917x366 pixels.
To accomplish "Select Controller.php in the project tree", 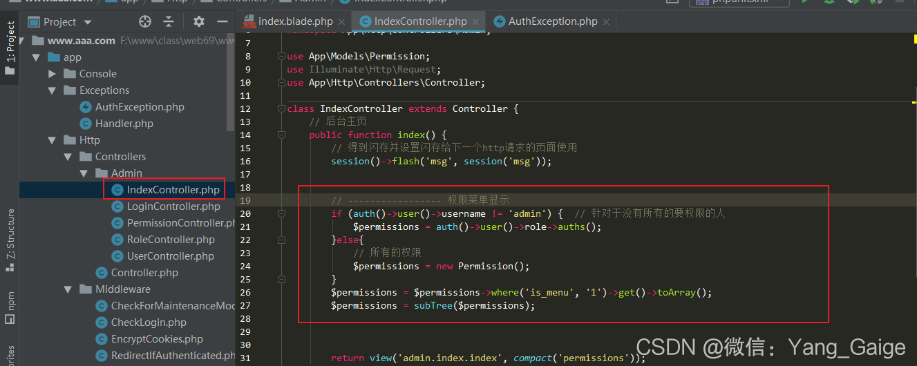I will click(144, 273).
